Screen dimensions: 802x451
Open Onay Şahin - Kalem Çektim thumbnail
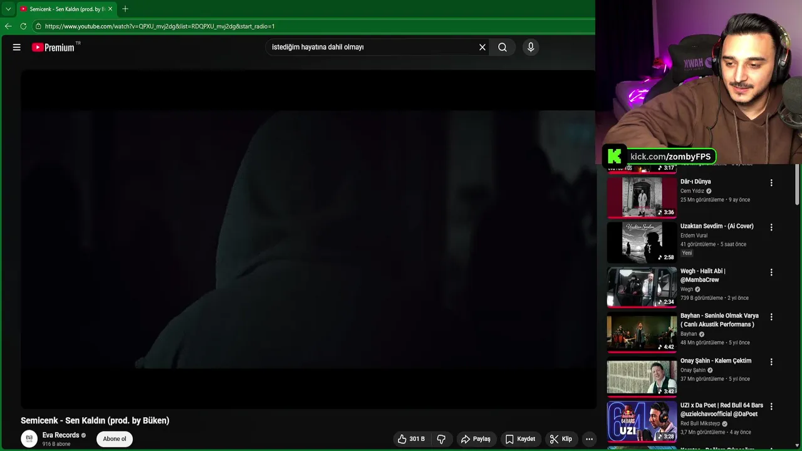[x=642, y=377]
